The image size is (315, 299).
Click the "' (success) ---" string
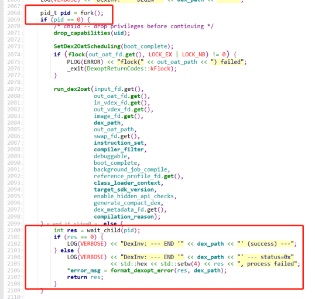(x=266, y=244)
